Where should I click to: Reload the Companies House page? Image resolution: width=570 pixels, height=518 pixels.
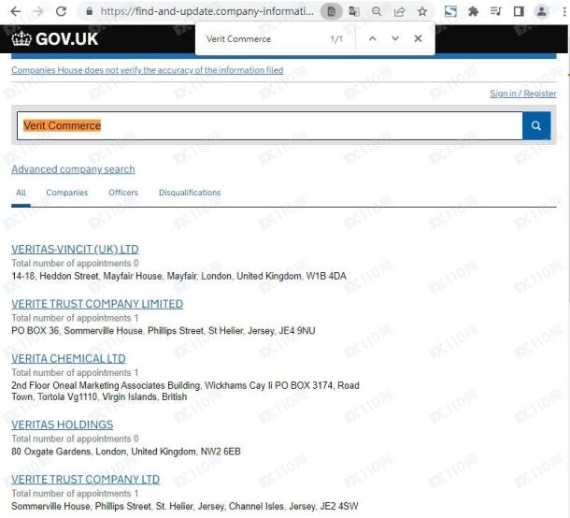click(61, 11)
